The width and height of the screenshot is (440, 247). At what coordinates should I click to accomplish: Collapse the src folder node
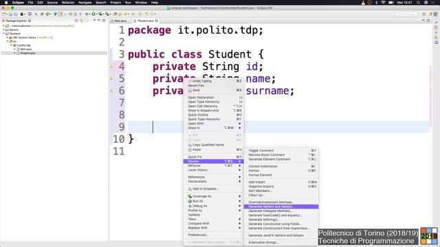pos(8,41)
